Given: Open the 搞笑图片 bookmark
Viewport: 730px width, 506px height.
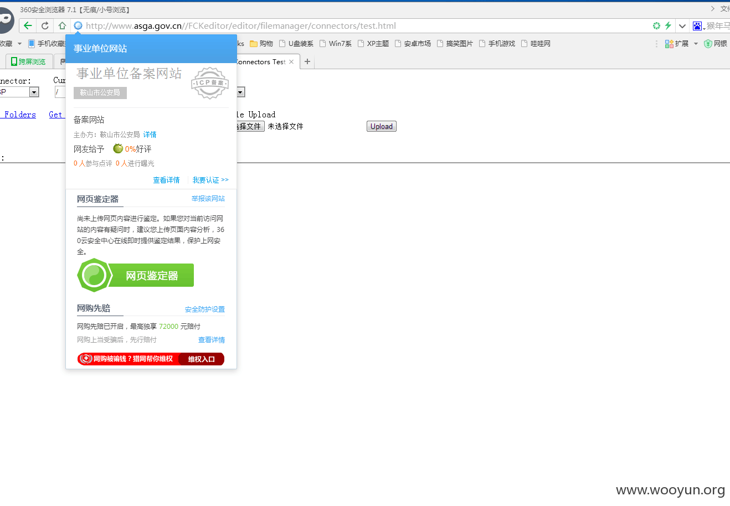Looking at the screenshot, I should click(x=455, y=44).
